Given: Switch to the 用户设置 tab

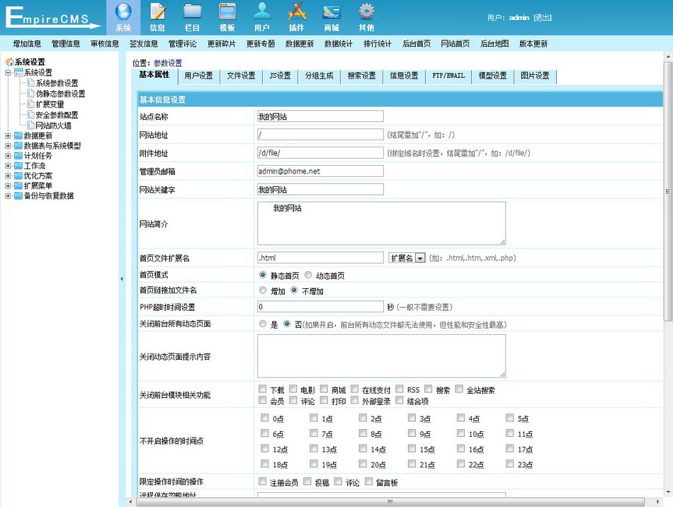Looking at the screenshot, I should 199,76.
